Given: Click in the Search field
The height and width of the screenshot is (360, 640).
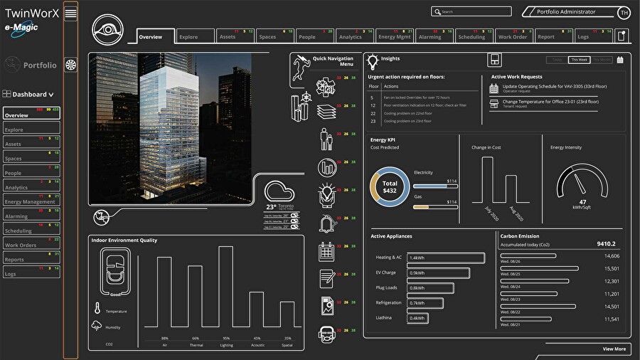Looking at the screenshot, I should point(471,11).
